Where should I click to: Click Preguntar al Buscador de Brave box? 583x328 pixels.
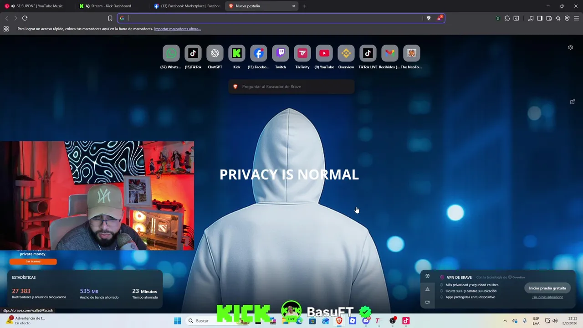point(291,87)
